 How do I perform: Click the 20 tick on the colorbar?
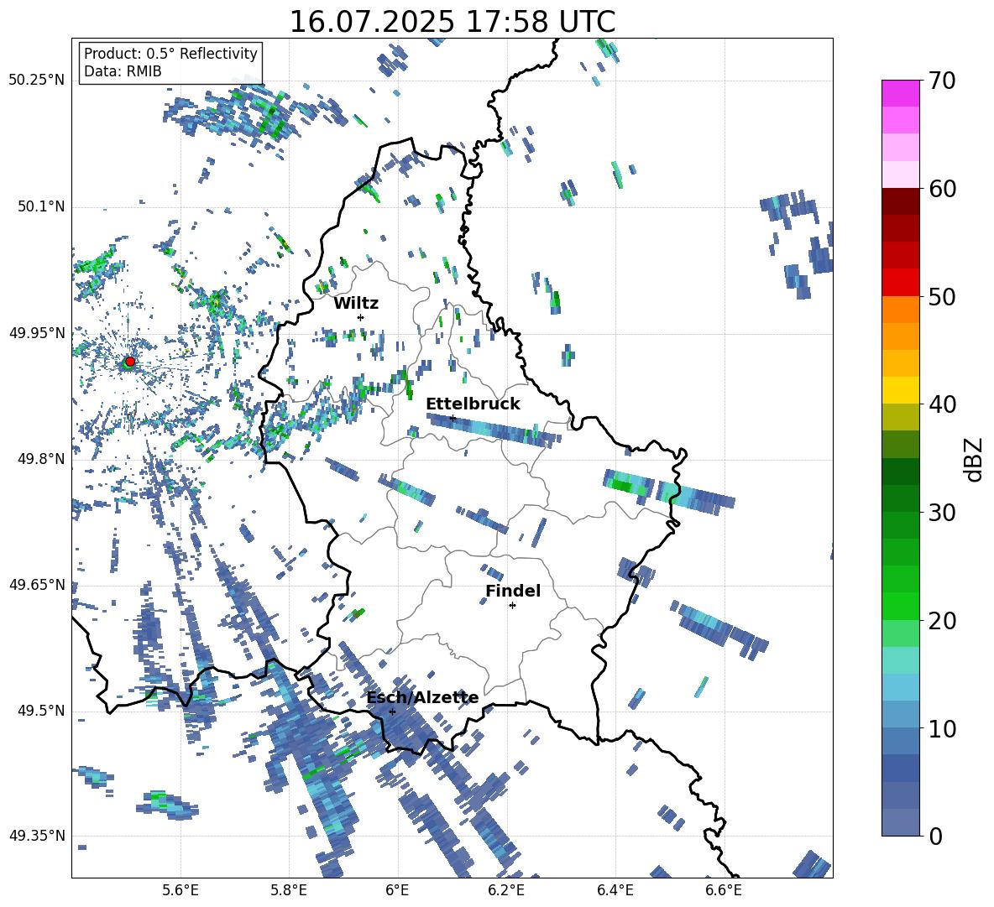[x=942, y=621]
